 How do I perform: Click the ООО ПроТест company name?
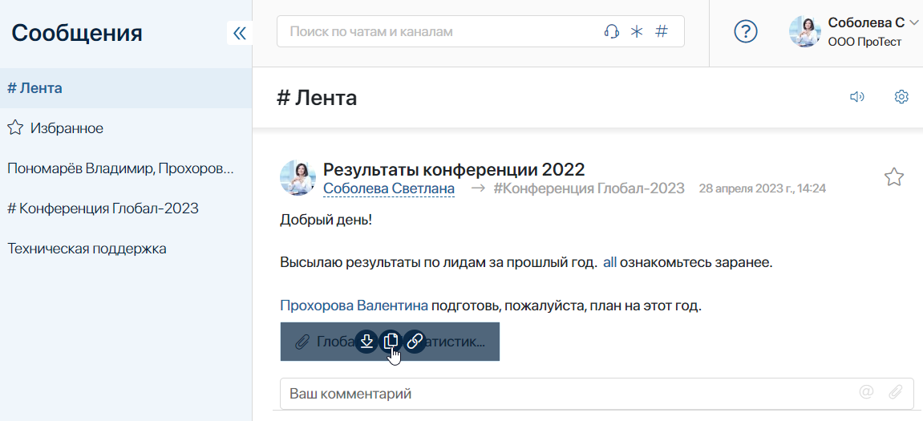(x=864, y=42)
